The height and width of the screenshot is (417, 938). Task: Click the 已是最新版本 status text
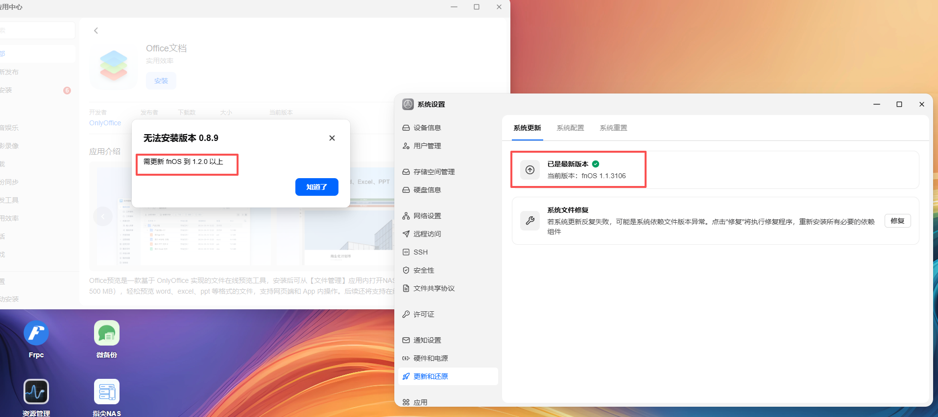pos(568,164)
